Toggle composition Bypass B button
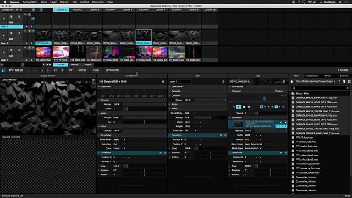Viewport: 352px width, 198px height. 21,10
